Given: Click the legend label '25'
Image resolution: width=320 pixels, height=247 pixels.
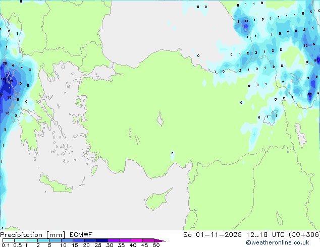Looking at the screenshot, I should pyautogui.click(x=98, y=245).
